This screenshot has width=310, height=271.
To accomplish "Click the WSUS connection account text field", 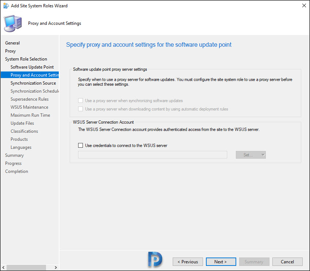I will tap(152, 155).
